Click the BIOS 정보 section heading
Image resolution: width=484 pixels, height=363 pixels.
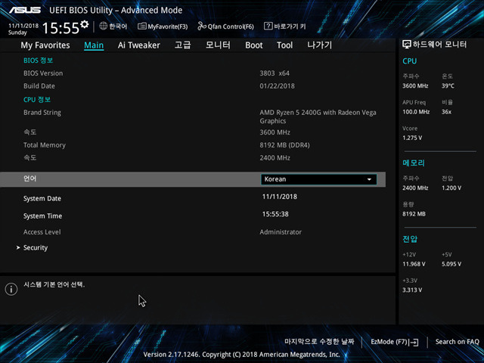click(x=39, y=60)
